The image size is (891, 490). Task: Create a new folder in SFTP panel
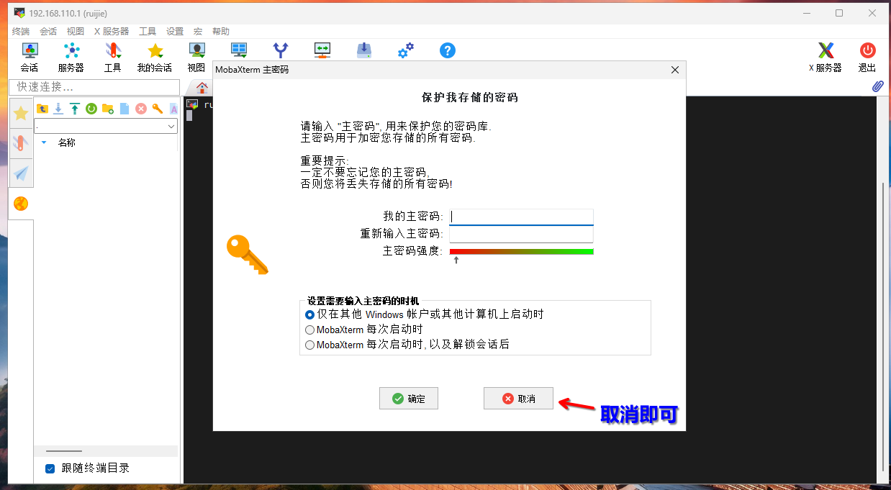tap(107, 109)
